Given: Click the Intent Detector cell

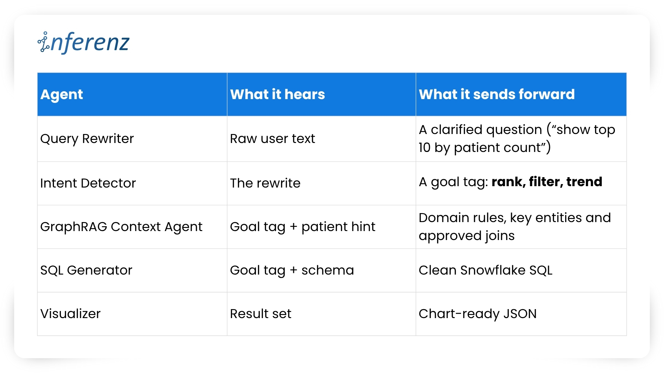Looking at the screenshot, I should (x=132, y=183).
